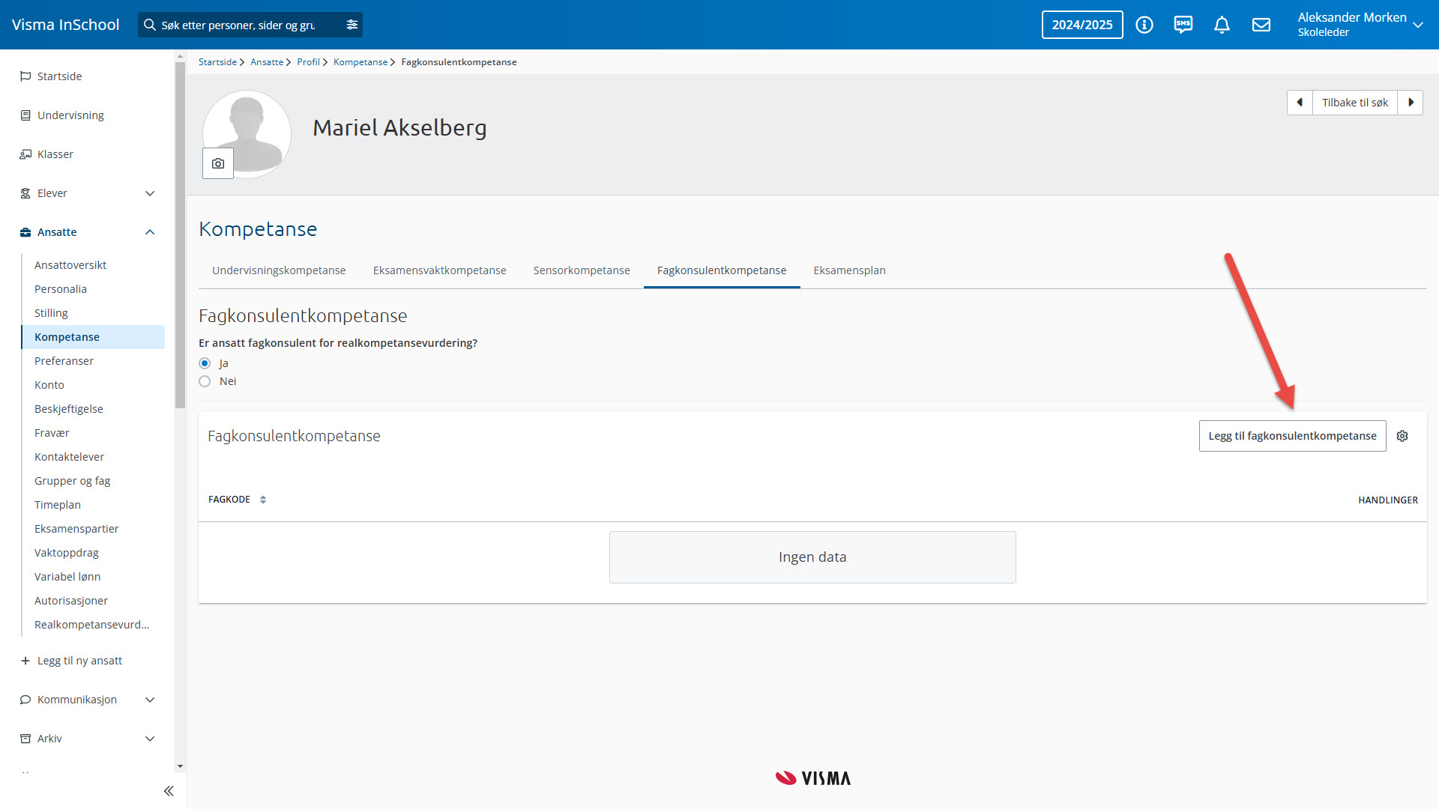Screen dimensions: 1439x809
Task: Click the person search input field
Action: 240,25
